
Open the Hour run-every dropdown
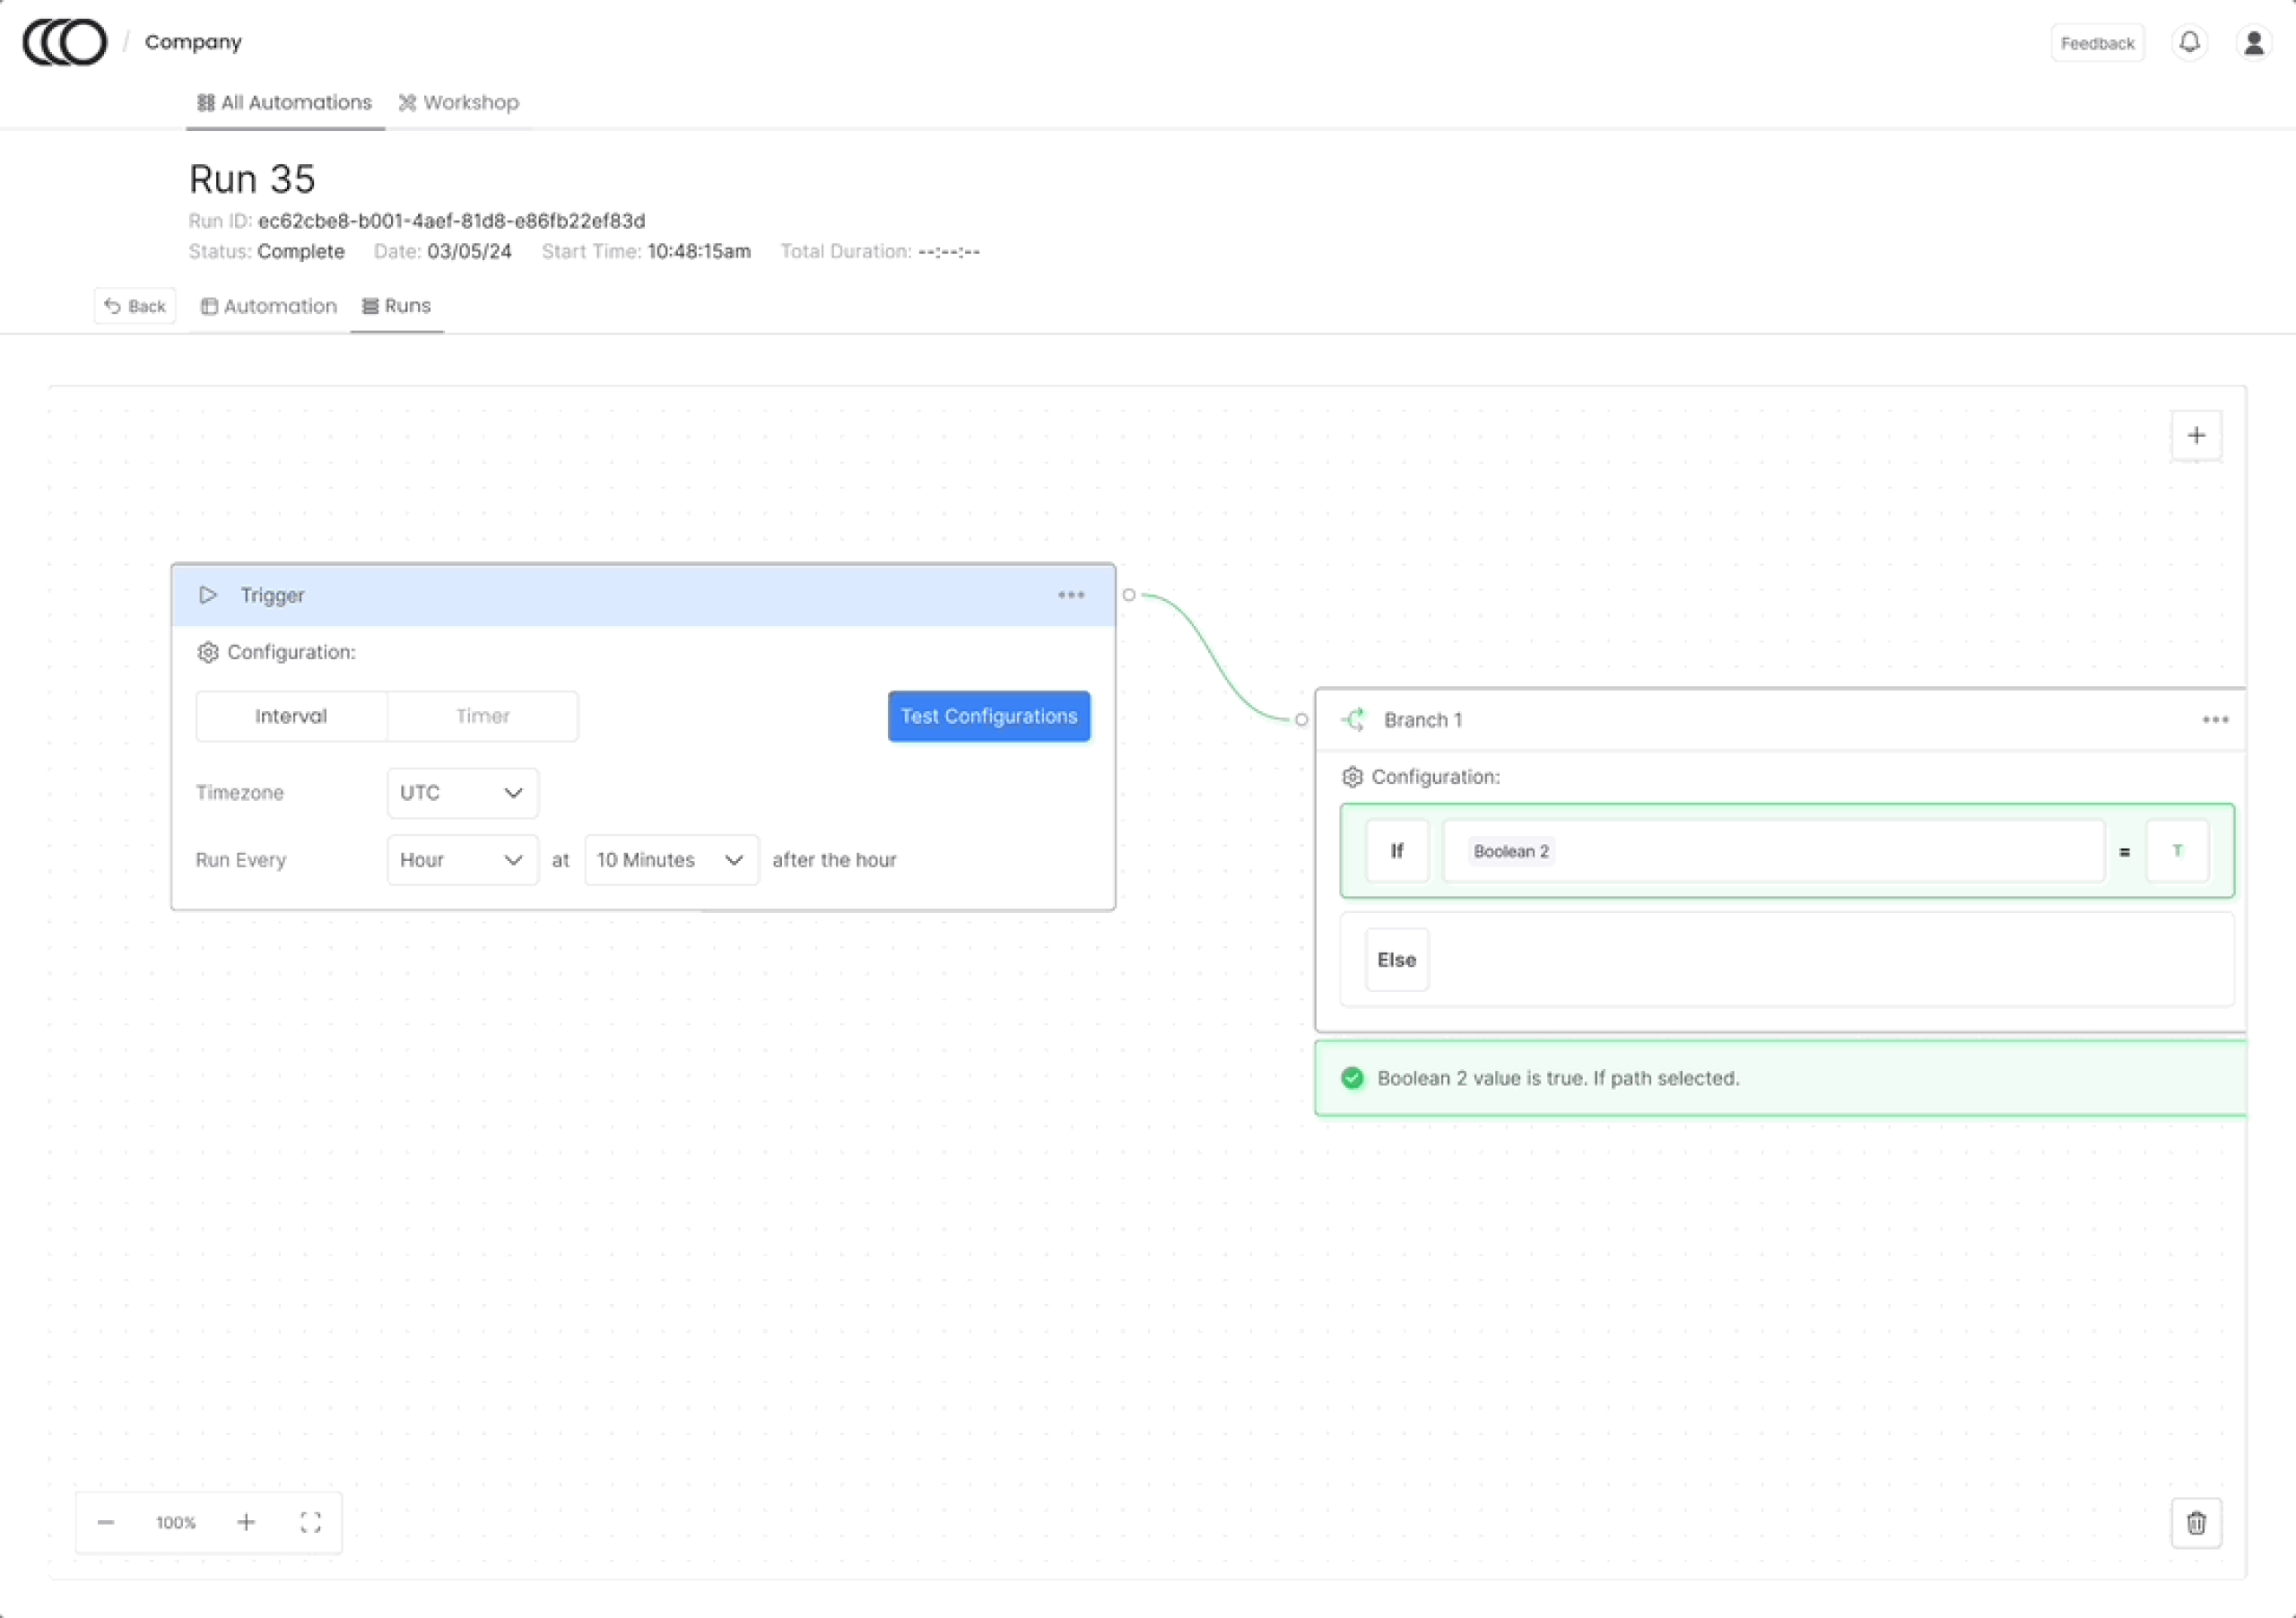click(462, 860)
